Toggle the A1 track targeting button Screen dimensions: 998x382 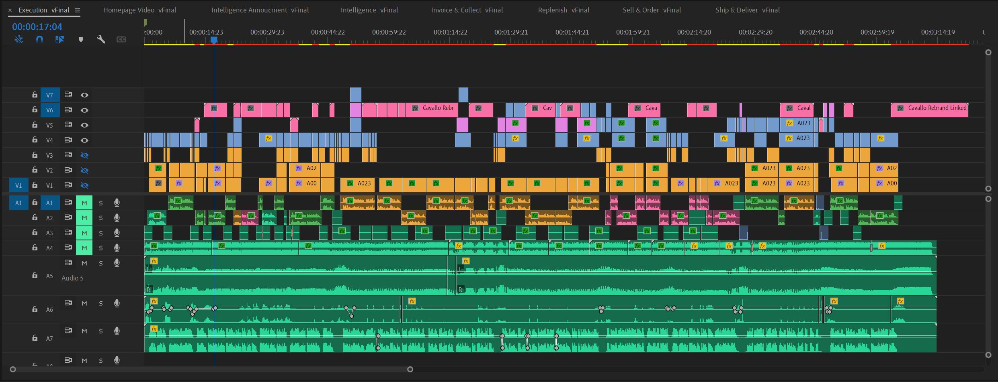pyautogui.click(x=50, y=203)
